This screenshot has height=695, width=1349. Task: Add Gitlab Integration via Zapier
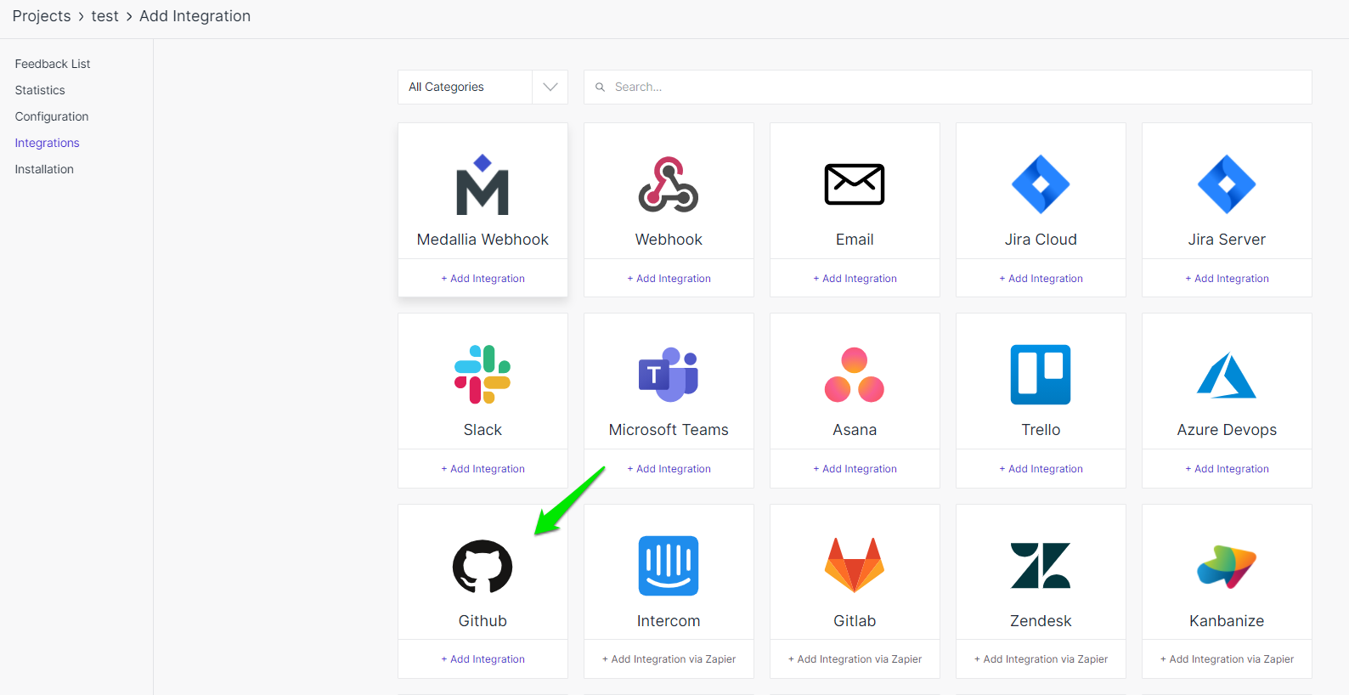pos(855,659)
